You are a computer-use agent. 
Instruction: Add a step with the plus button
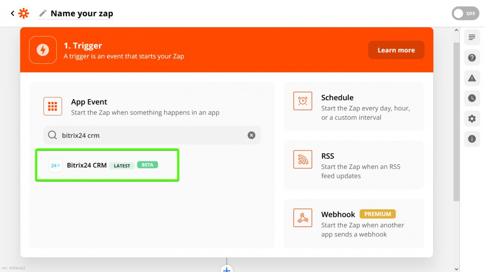[226, 269]
